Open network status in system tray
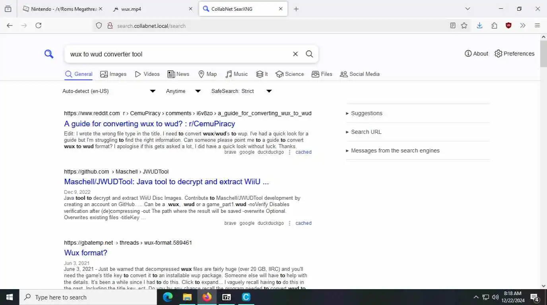This screenshot has height=305, width=547. click(x=485, y=297)
